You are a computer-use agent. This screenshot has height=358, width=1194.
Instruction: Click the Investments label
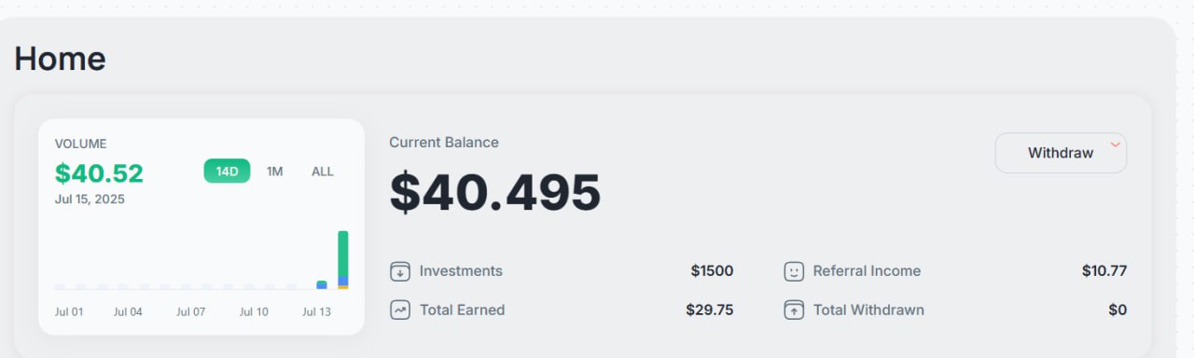(x=461, y=271)
